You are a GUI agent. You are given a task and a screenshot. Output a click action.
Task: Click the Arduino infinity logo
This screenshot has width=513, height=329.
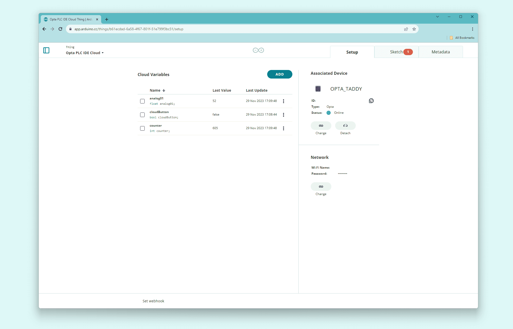258,50
